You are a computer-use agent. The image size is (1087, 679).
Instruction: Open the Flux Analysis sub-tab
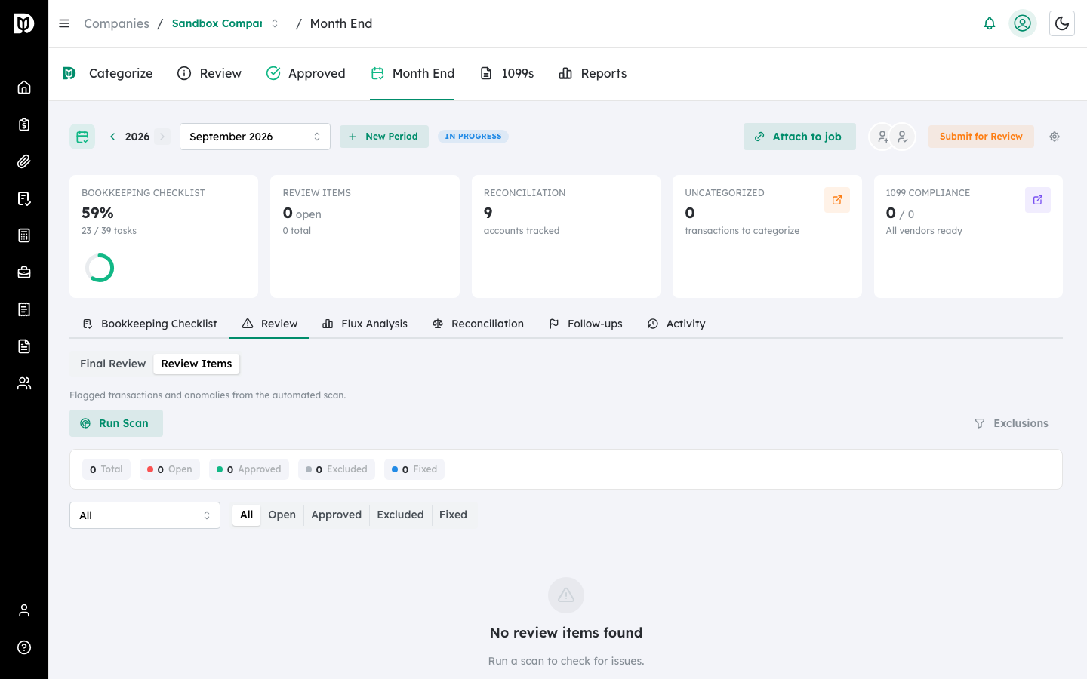click(x=365, y=324)
